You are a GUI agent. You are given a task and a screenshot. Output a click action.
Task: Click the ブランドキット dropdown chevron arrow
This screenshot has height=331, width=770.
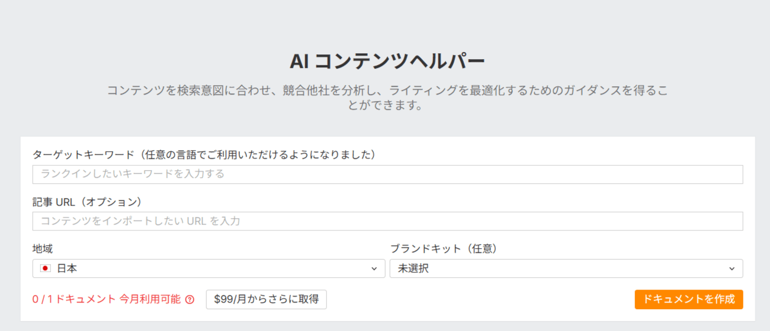(731, 268)
